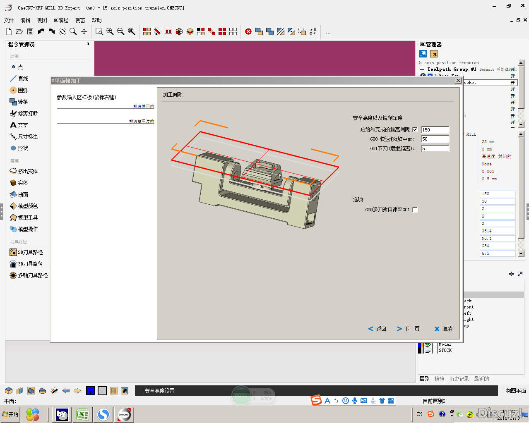This screenshot has width=529, height=423.
Task: Toggle the 开 status on the Toolpath Group #1 row
Action: point(512,69)
